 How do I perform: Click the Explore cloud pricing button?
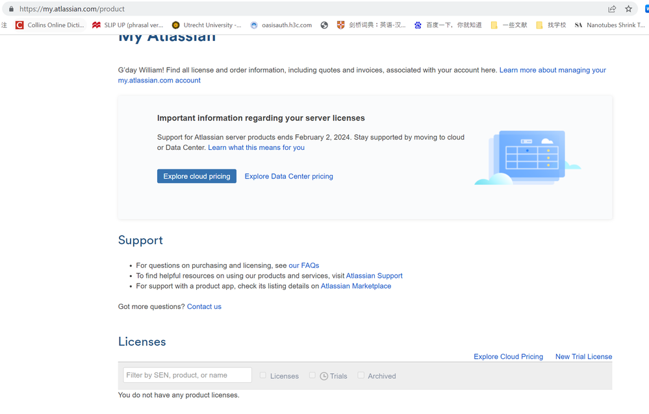point(197,177)
